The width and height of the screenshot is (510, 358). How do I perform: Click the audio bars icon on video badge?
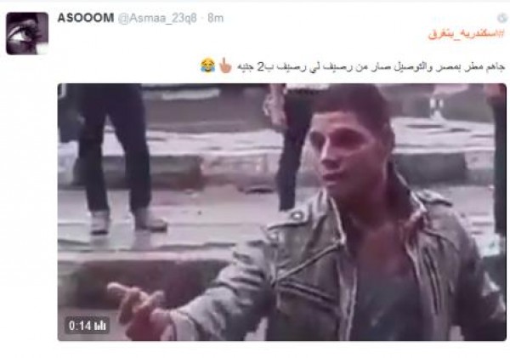(100, 326)
